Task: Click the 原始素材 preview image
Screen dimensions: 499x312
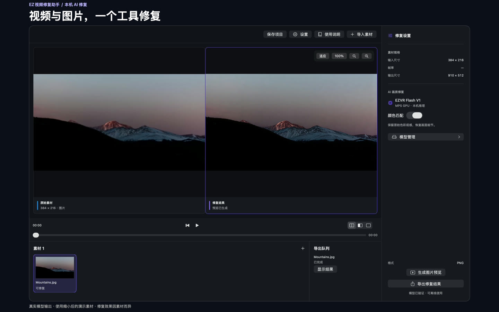Action: pos(119,122)
